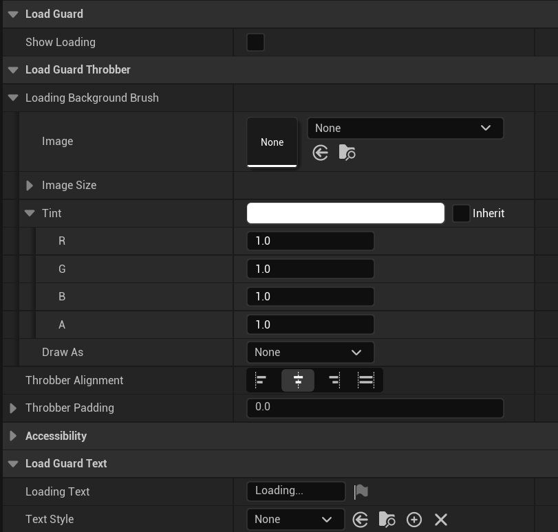Screen dimensions: 558x532
Task: Select the Image thumbnail showing None
Action: pos(272,142)
